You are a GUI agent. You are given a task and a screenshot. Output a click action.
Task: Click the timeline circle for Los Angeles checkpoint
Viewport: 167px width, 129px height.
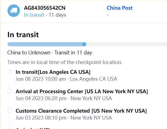click(10, 72)
